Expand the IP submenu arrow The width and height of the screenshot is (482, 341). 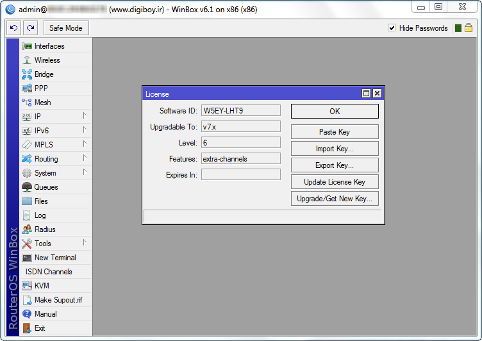tap(85, 115)
